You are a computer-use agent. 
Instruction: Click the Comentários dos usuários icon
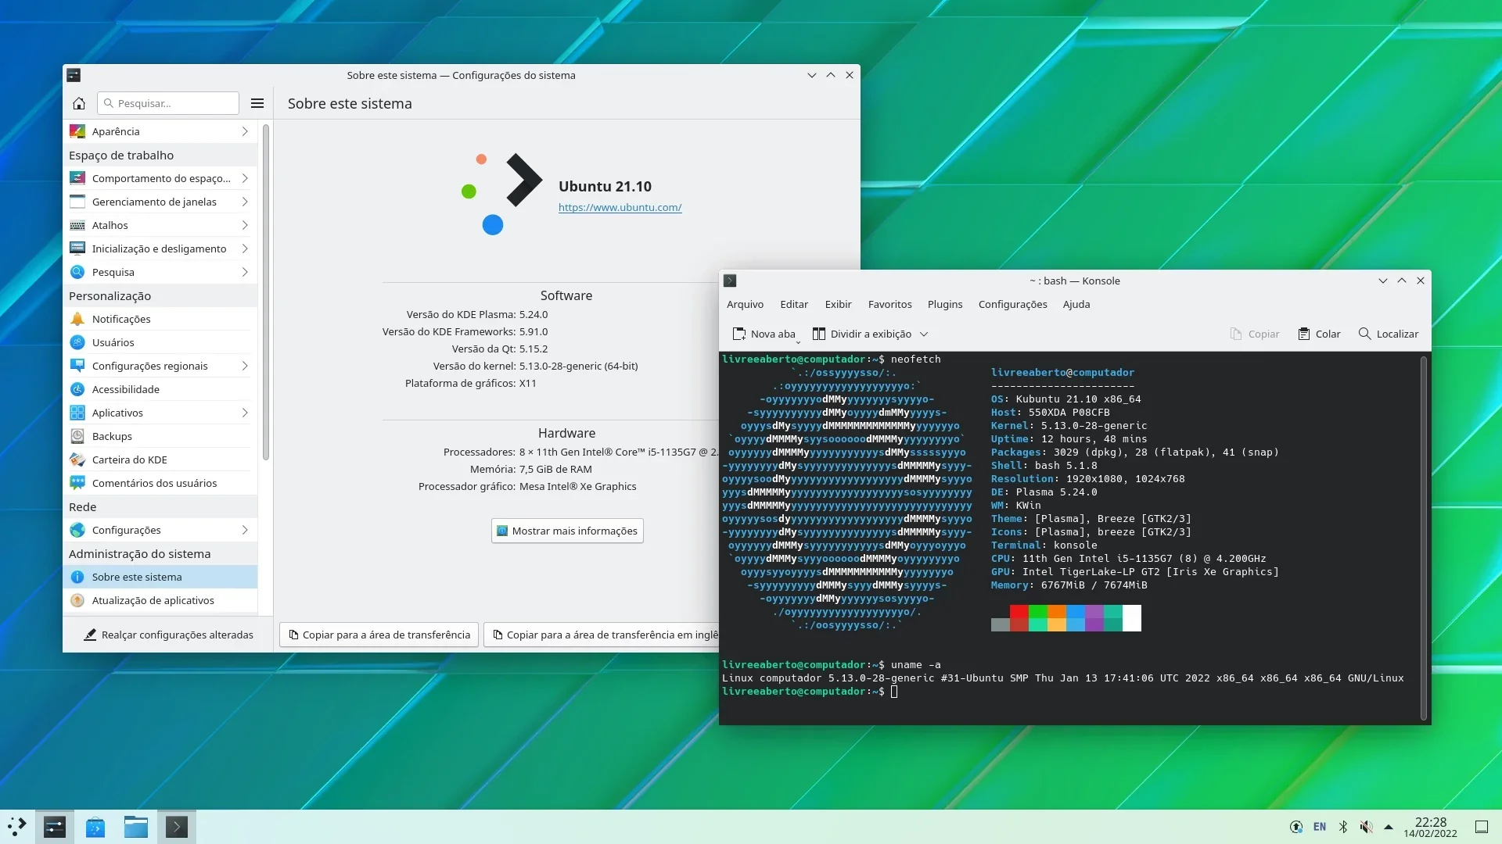77,483
